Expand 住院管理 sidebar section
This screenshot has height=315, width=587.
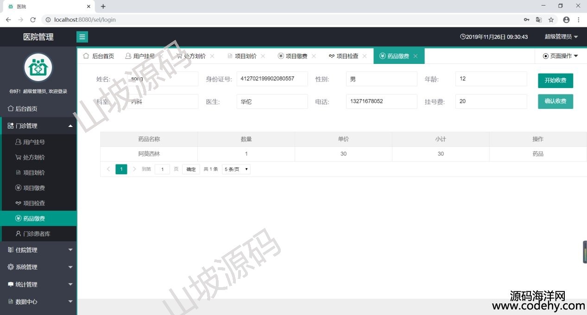pyautogui.click(x=38, y=250)
